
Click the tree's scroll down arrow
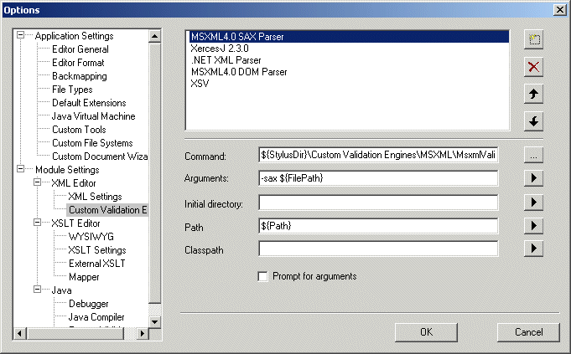tap(154, 321)
